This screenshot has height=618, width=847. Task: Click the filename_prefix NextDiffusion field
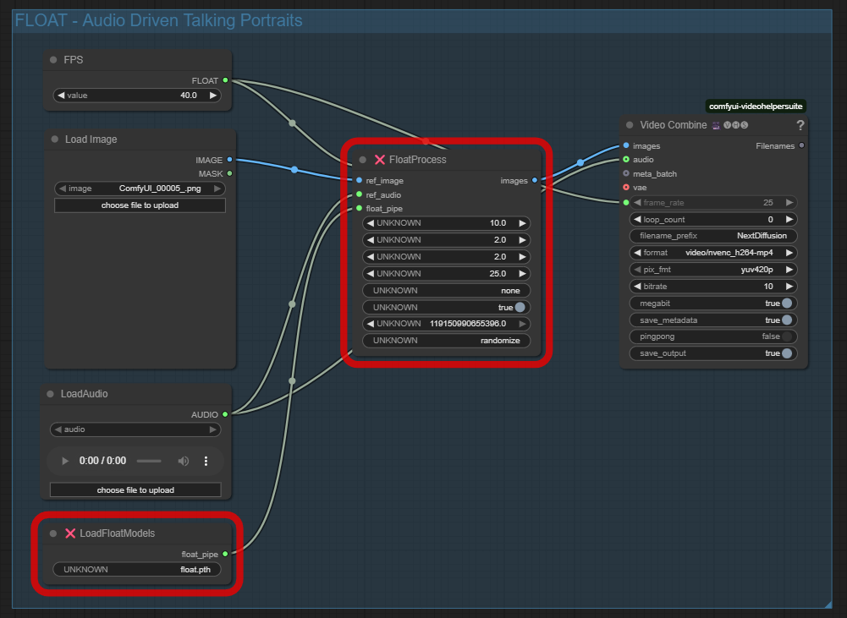tap(713, 236)
